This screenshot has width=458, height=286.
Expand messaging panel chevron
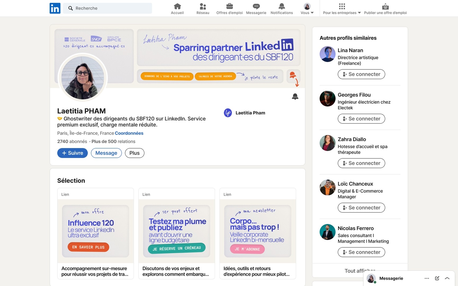(447, 278)
